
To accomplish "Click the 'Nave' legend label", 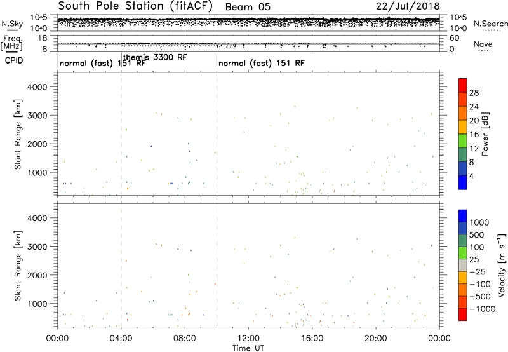I will pos(483,44).
